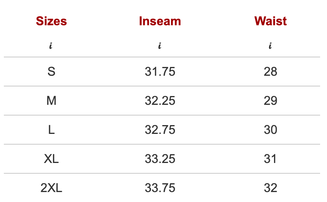Click the info icon under Waist
Viewport: 327px width, 202px height.
pos(270,46)
